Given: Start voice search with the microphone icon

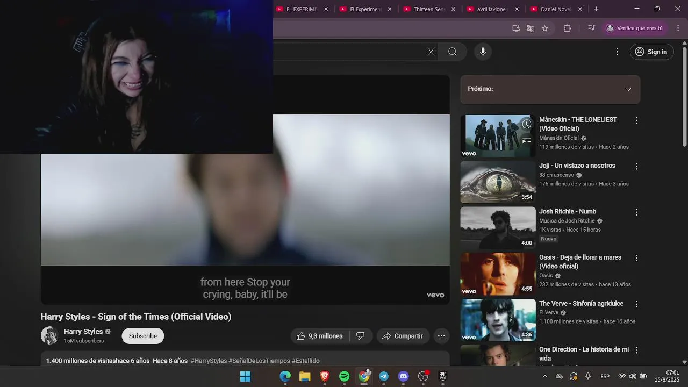Looking at the screenshot, I should click(x=483, y=52).
